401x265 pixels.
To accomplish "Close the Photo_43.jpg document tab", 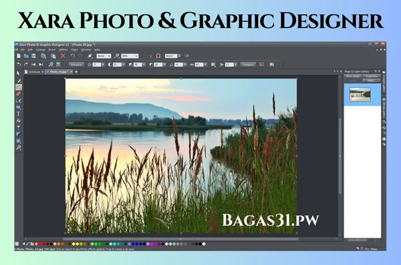I will tap(72, 72).
